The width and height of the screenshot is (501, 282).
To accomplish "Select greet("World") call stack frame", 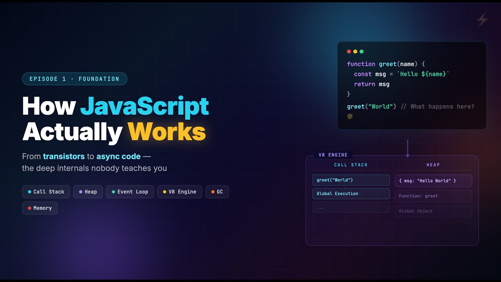I will (351, 180).
